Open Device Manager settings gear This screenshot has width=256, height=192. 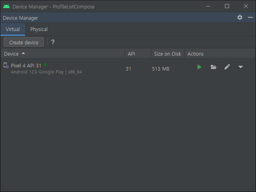(240, 17)
